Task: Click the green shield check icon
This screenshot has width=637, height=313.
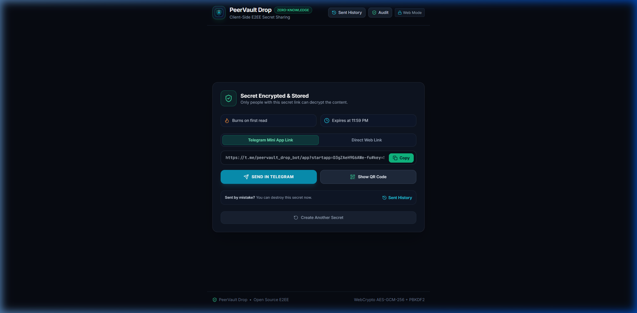Action: (x=229, y=98)
